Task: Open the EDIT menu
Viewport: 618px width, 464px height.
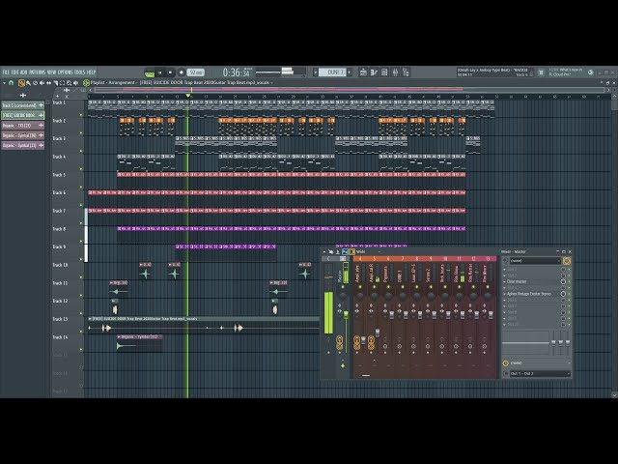Action: 15,72
